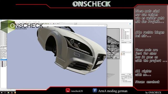The width and height of the screenshot is (168, 94).
Task: Open the Automation menu
Action: coord(35,22)
